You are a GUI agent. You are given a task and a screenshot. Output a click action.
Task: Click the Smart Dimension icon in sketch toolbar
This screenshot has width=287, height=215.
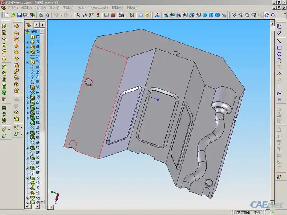[279, 33]
